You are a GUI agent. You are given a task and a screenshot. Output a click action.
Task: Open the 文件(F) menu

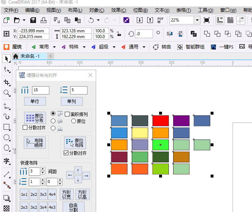pos(11,10)
